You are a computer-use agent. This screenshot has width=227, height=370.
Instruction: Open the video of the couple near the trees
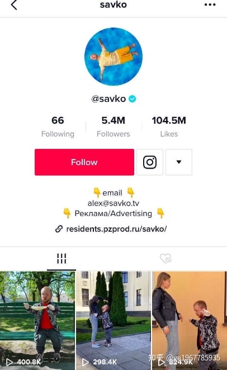pos(114,321)
